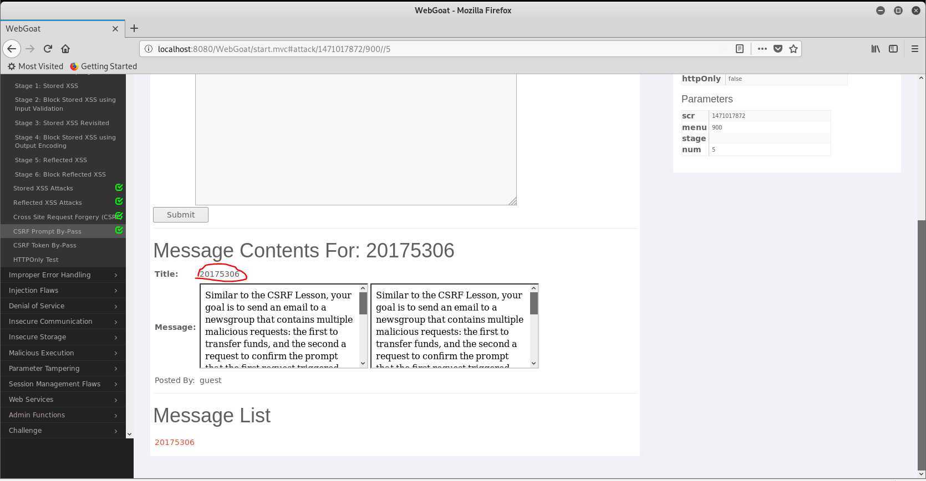Viewport: 926px width, 481px height.
Task: Expand Challenge category
Action: pyautogui.click(x=63, y=431)
